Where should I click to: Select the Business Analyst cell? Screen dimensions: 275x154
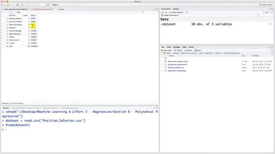15,18
